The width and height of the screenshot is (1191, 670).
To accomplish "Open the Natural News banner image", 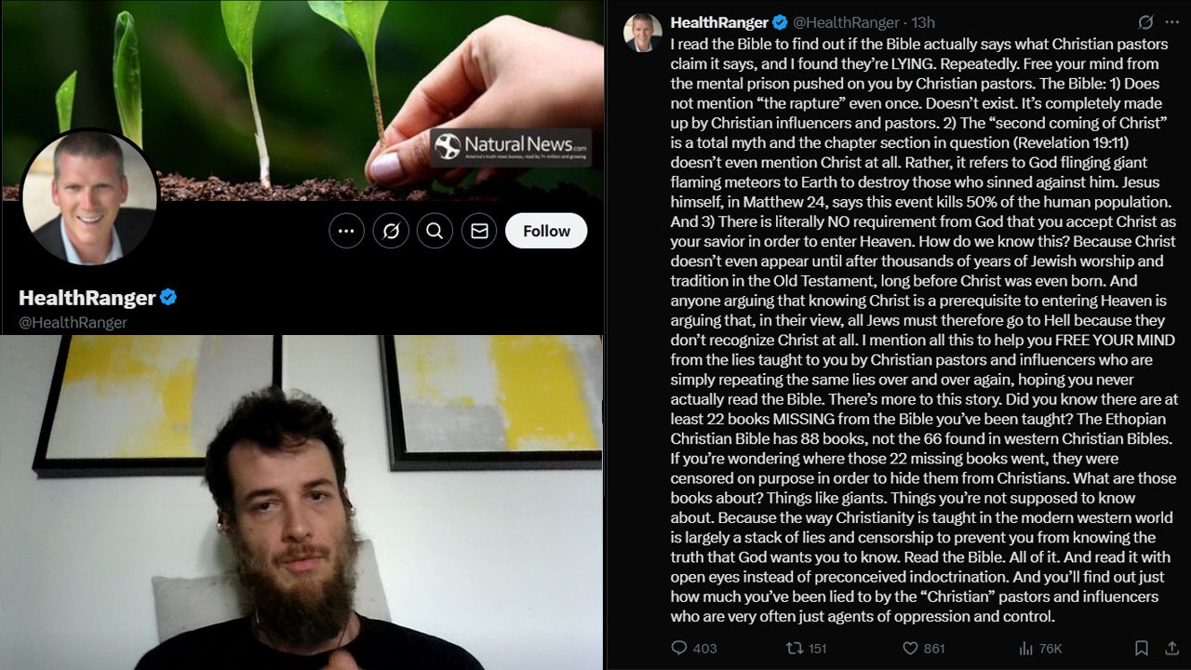I will click(x=302, y=100).
